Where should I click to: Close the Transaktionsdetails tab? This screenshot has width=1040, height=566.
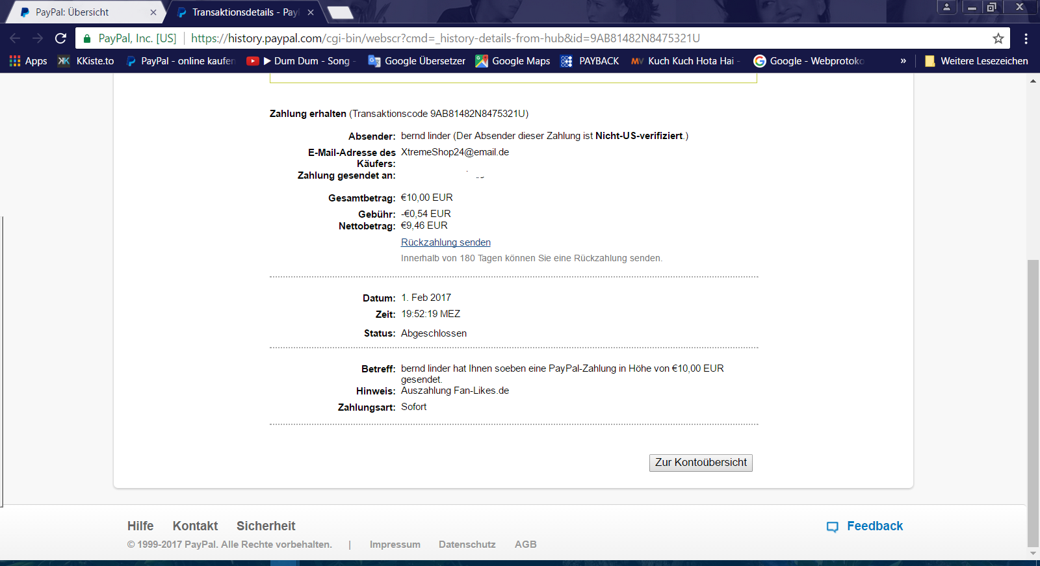311,12
